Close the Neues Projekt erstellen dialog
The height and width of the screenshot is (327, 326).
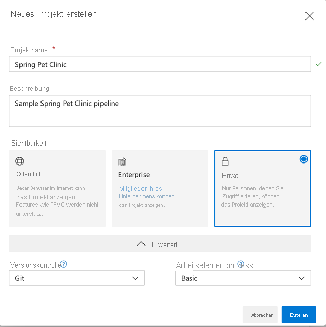click(x=309, y=16)
